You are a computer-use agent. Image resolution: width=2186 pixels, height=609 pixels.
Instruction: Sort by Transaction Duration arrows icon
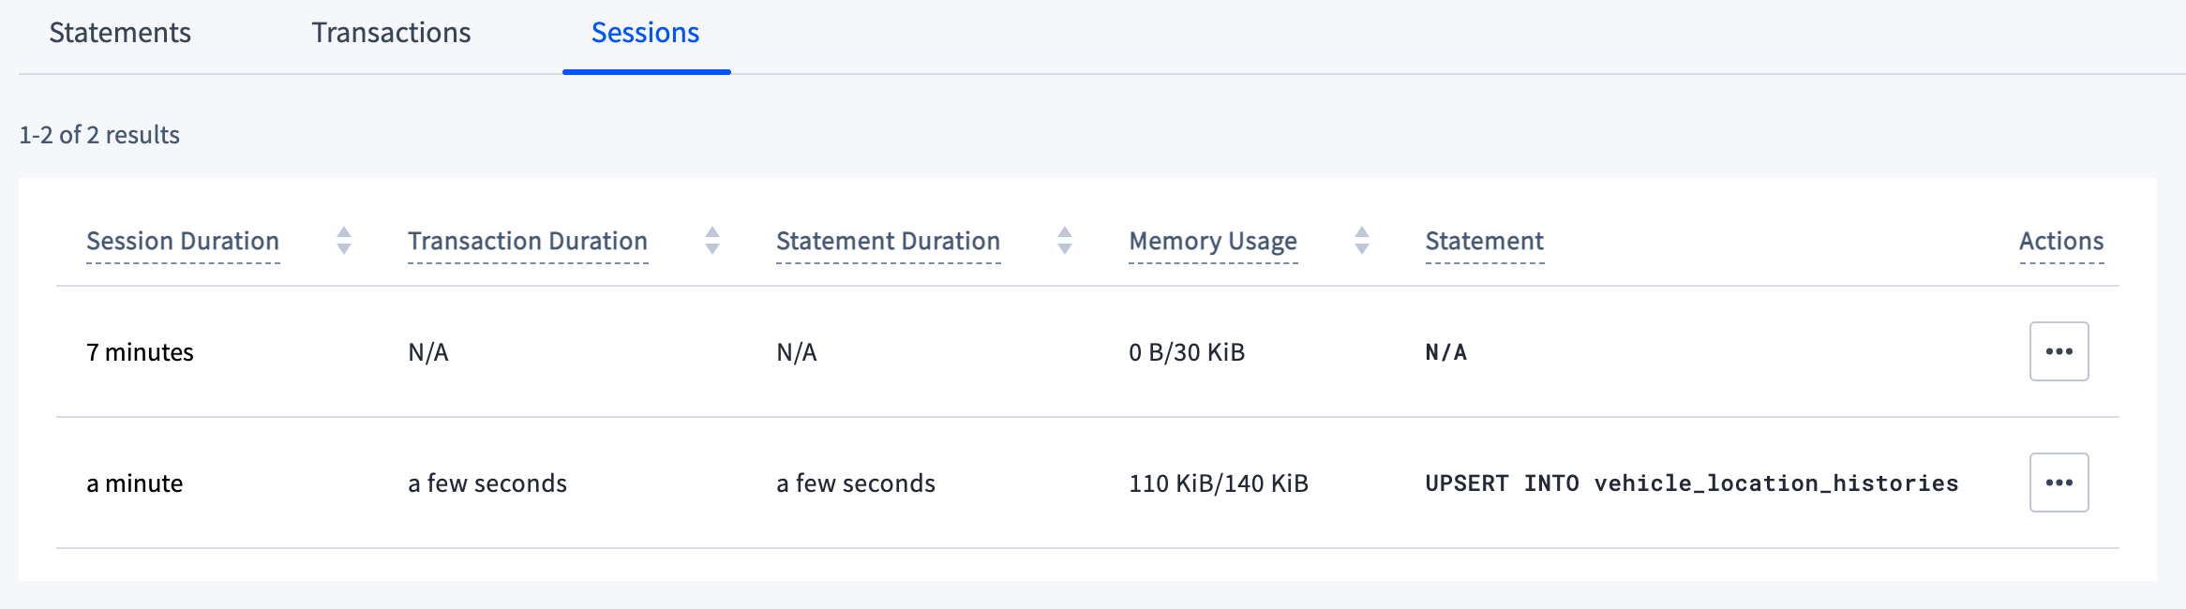[x=712, y=241]
